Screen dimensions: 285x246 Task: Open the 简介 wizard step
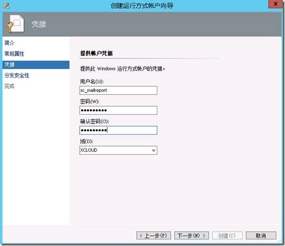tap(10, 43)
